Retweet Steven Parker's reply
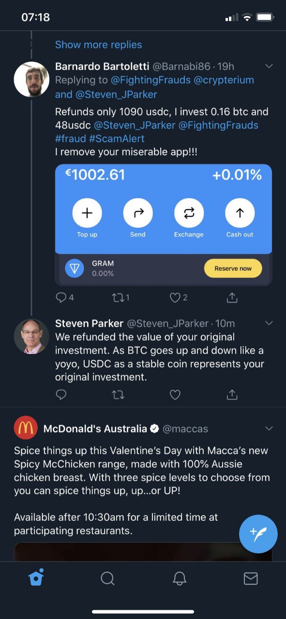 pyautogui.click(x=119, y=395)
